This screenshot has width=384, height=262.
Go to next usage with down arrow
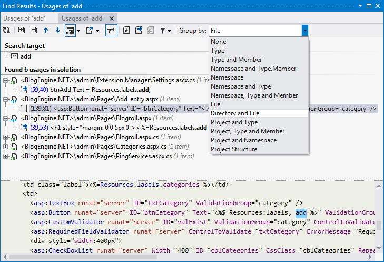click(57, 31)
